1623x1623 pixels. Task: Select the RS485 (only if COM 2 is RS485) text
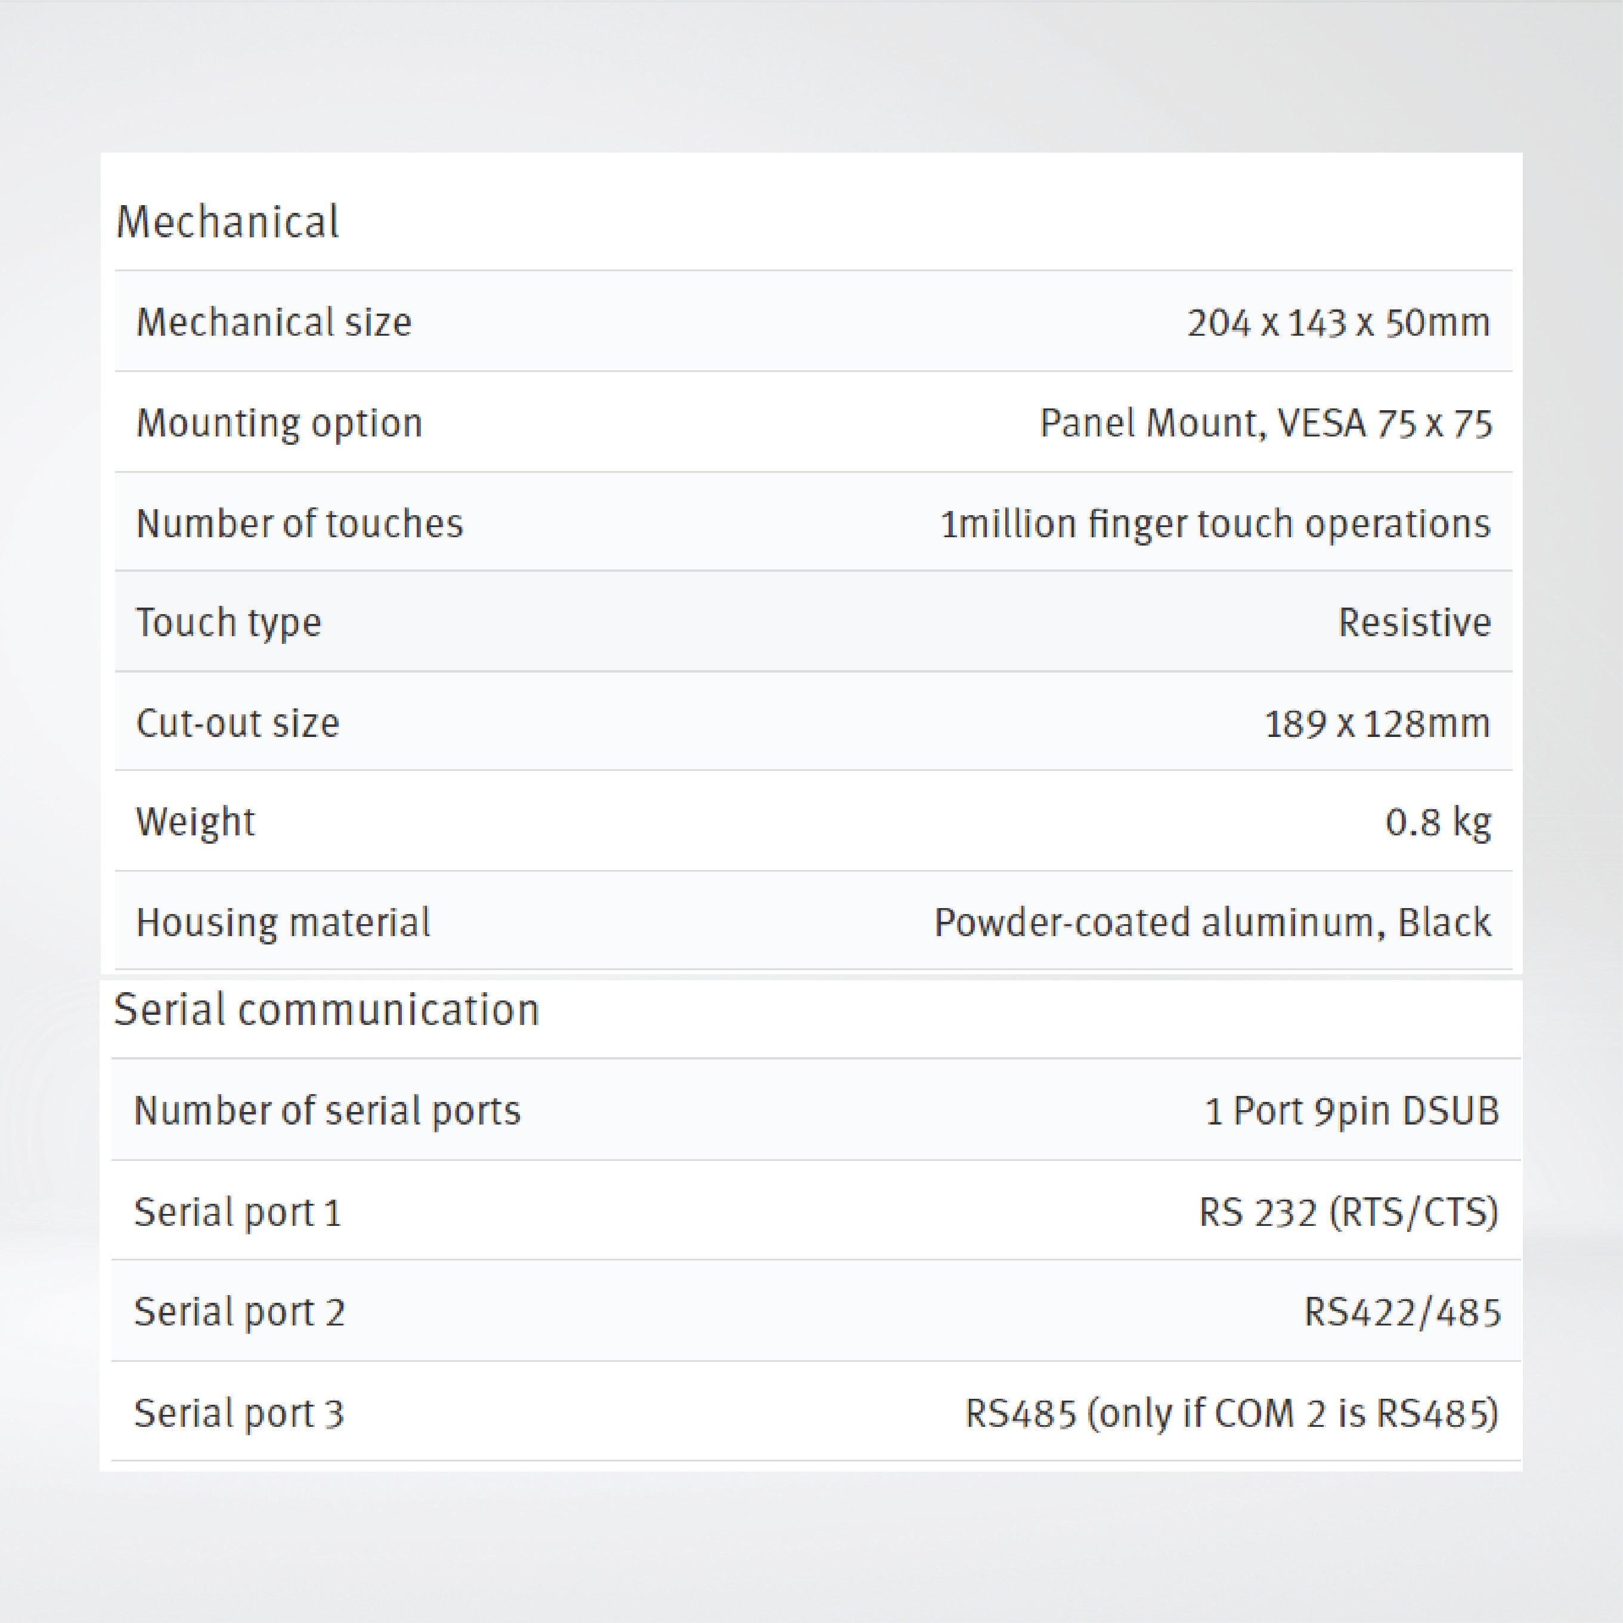click(1231, 1413)
